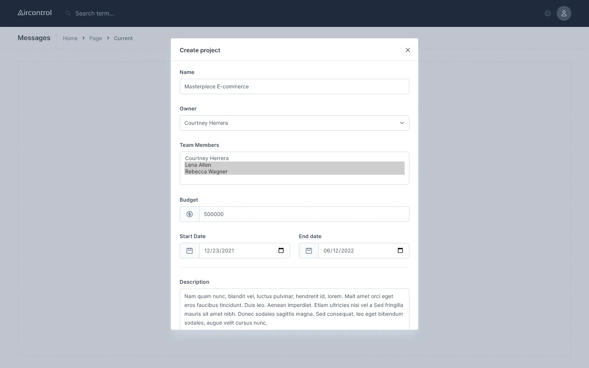Viewport: 589px width, 368px height.
Task: Select Courtney Herrera in Team Members list
Action: pos(294,158)
